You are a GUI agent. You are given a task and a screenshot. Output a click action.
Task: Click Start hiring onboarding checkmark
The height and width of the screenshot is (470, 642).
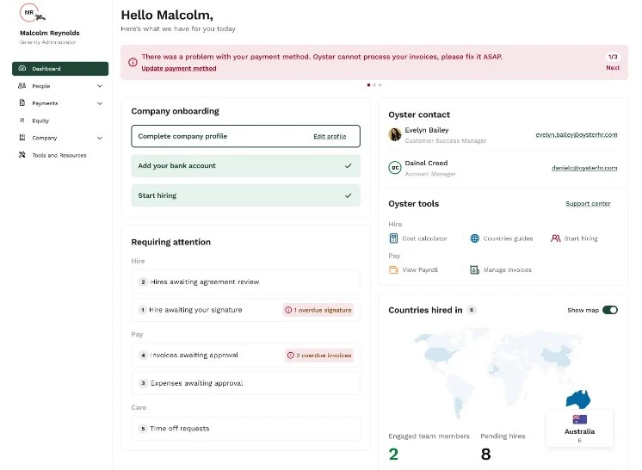click(x=348, y=195)
